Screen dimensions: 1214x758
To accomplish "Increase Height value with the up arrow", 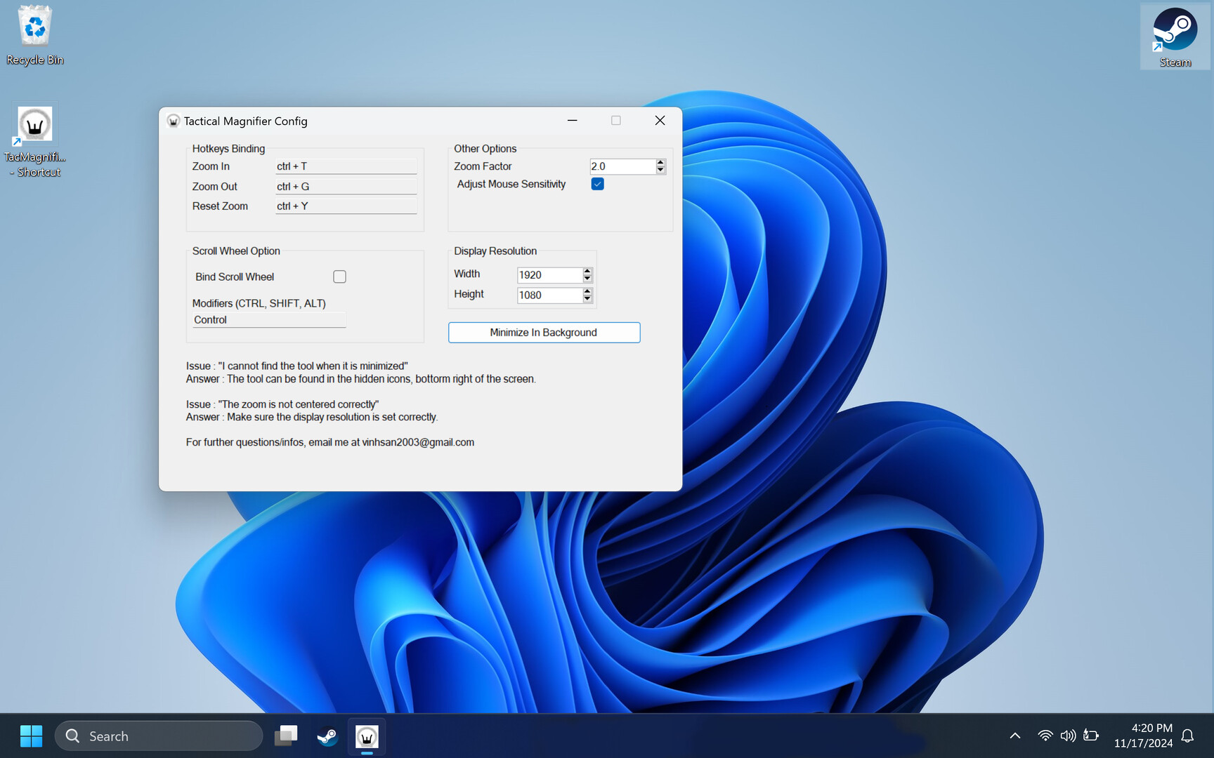I will (587, 291).
